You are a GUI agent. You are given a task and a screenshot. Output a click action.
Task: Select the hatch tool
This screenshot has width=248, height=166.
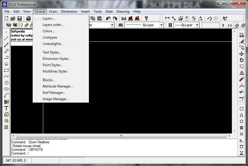coord(6,127)
